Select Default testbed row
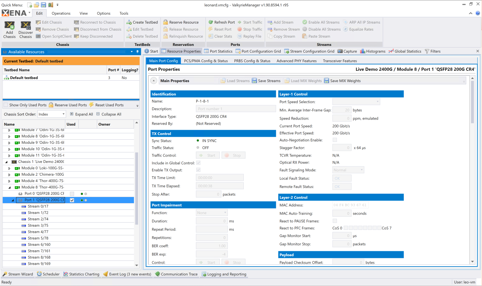This screenshot has width=482, height=286. 71,77
